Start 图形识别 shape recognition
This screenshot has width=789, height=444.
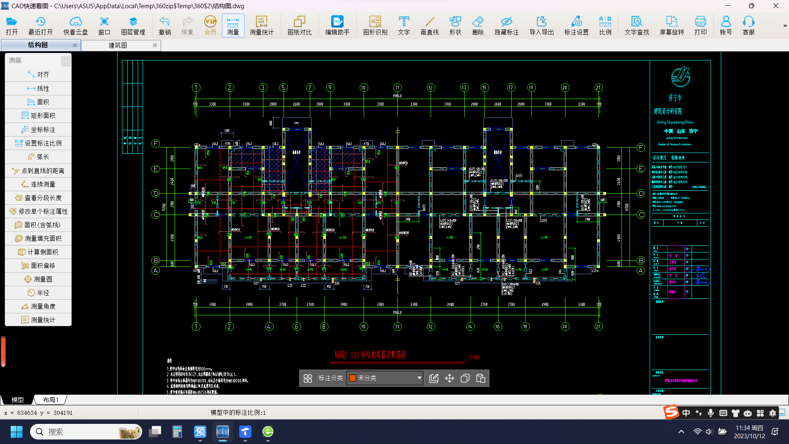click(x=375, y=25)
